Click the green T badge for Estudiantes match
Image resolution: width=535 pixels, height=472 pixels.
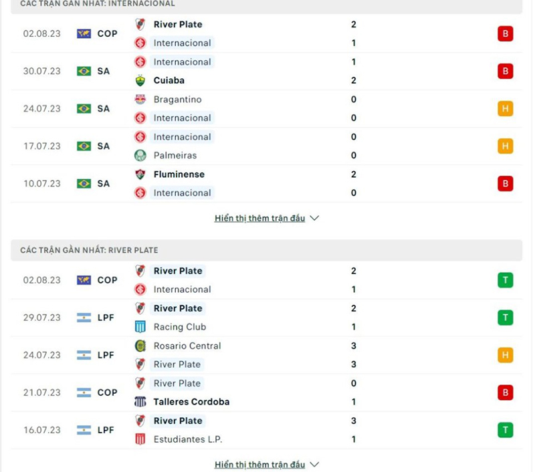[x=506, y=430]
